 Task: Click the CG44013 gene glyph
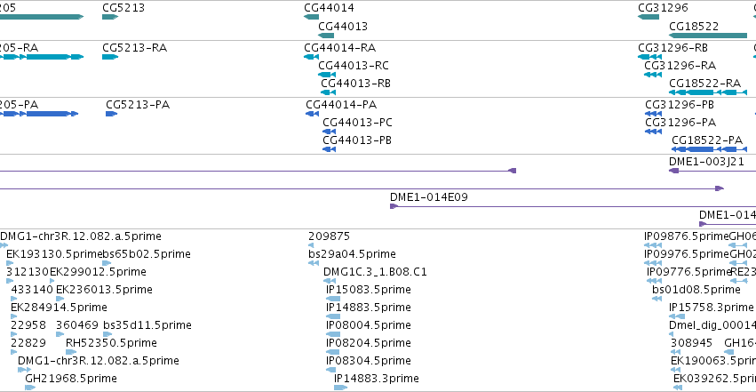point(326,36)
